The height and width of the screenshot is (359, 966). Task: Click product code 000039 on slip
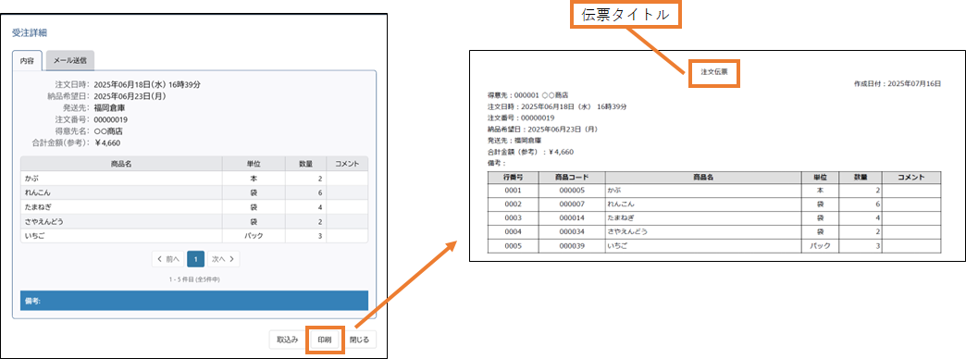pyautogui.click(x=572, y=246)
